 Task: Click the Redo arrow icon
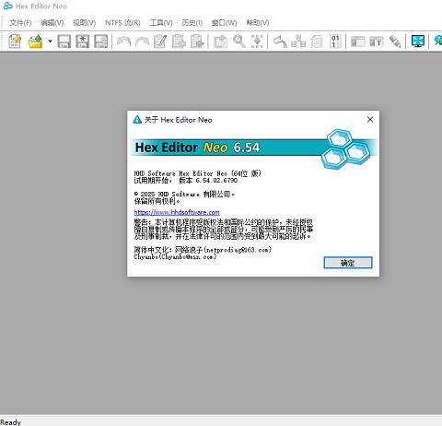(x=142, y=41)
